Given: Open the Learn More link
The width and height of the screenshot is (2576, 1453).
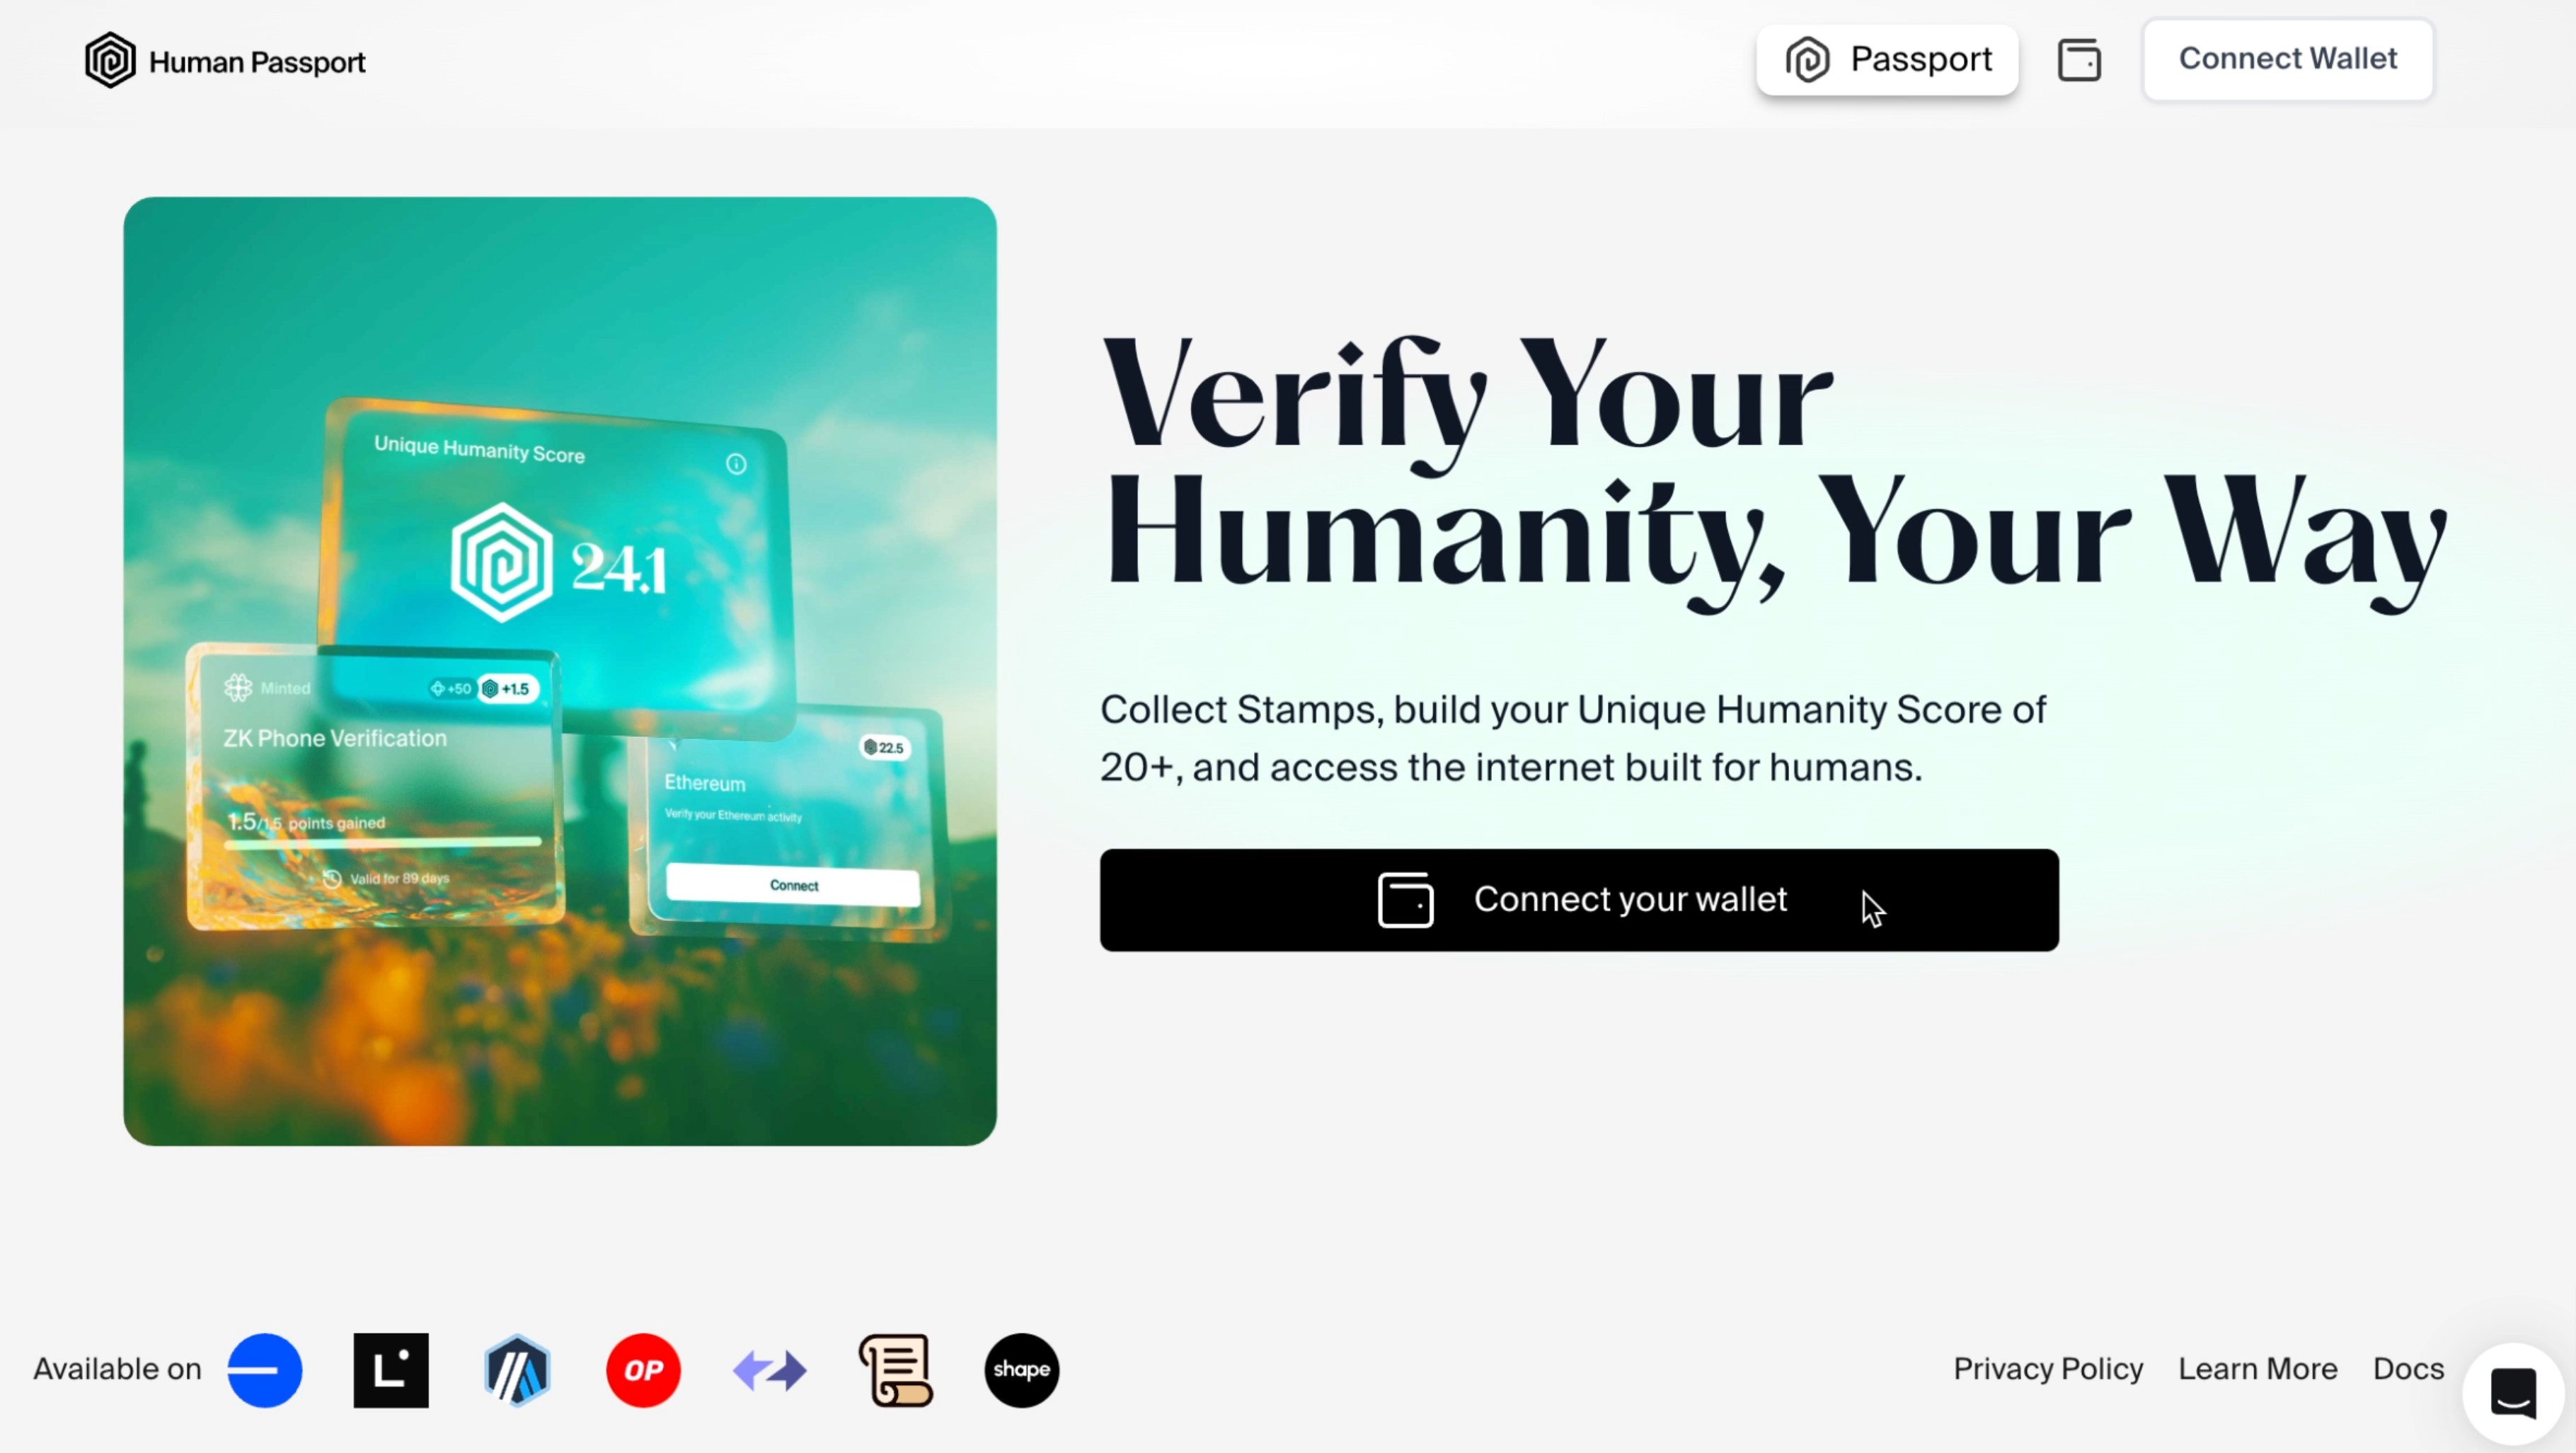Looking at the screenshot, I should point(2258,1368).
